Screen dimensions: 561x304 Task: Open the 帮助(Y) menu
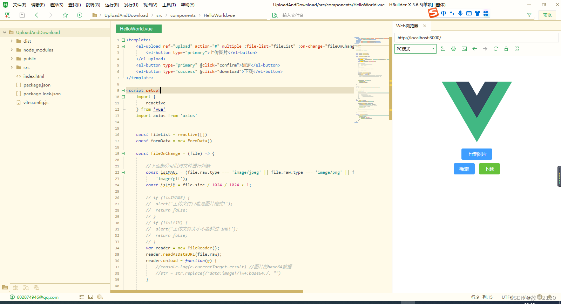[188, 5]
